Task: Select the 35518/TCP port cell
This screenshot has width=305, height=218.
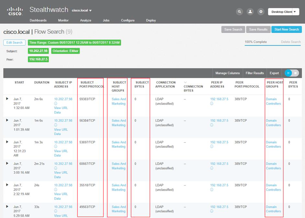Action: (87, 185)
